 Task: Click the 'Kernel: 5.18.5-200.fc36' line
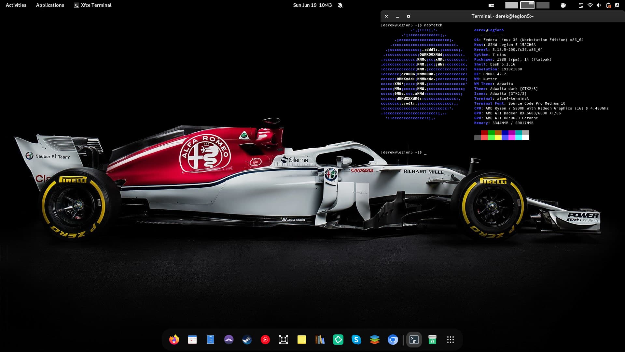(508, 50)
